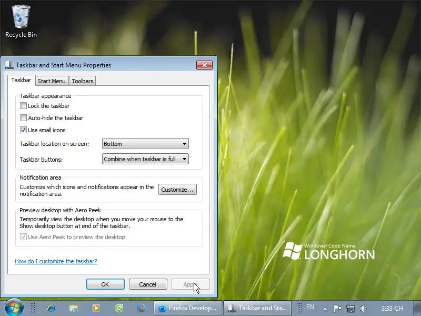This screenshot has width=421, height=316.
Task: Show hidden notification icons arrow
Action: (x=325, y=309)
